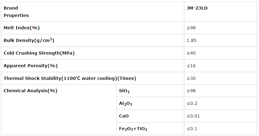
Task: Click the JM-23LD column header
Action: click(197, 8)
